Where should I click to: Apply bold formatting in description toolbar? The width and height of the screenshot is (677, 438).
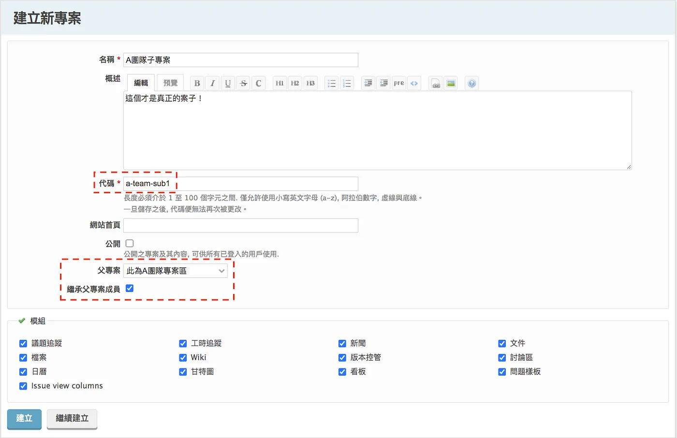197,83
